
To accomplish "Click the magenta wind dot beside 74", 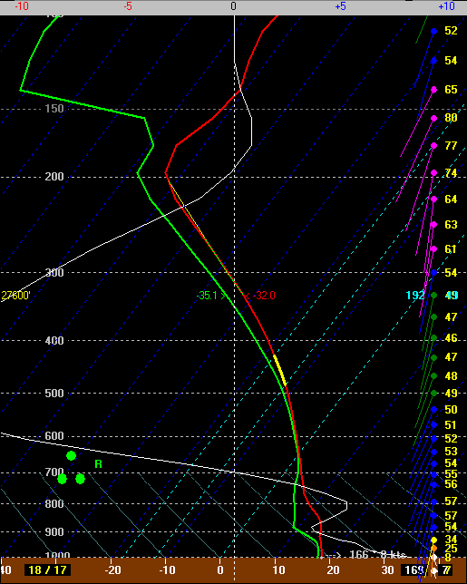I will point(433,173).
